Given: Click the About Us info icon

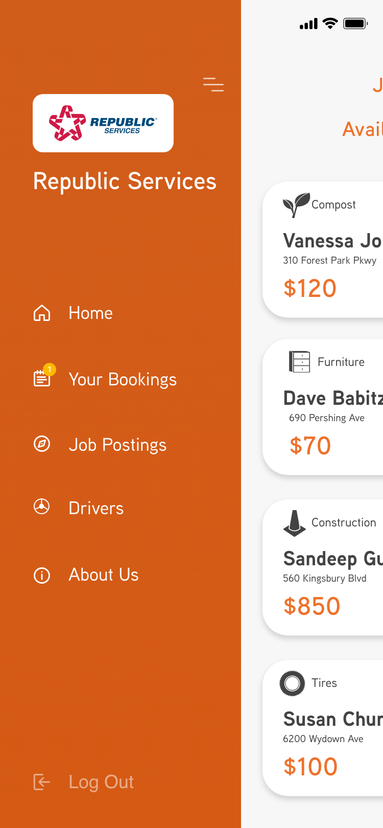Looking at the screenshot, I should click(42, 576).
